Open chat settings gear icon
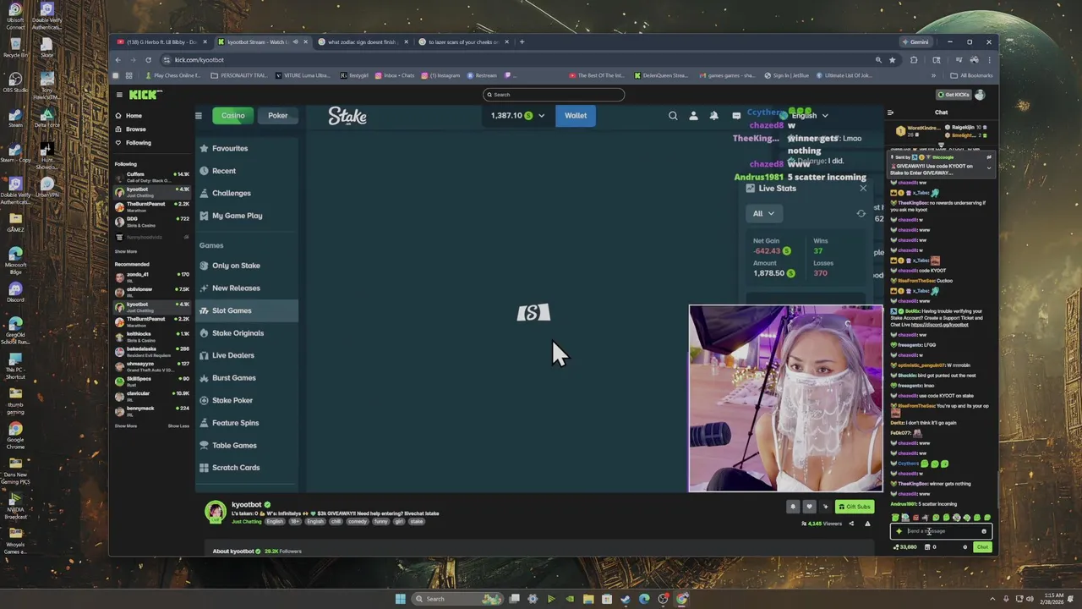The height and width of the screenshot is (609, 1082). point(965,547)
